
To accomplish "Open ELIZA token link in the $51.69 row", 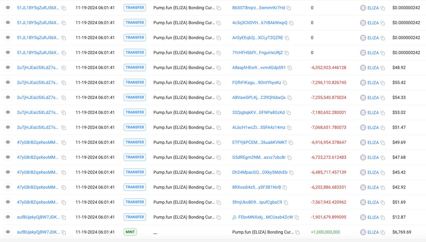I will [x=373, y=202].
